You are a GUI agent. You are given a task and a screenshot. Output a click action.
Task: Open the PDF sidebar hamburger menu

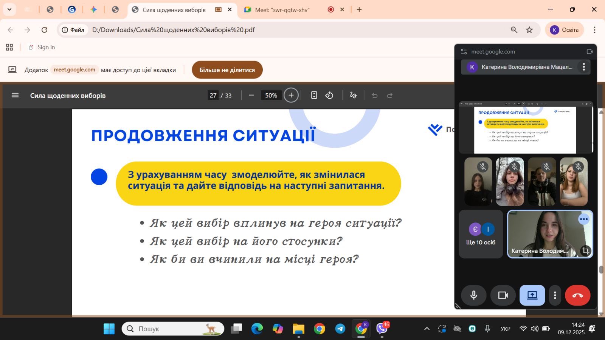[15, 95]
